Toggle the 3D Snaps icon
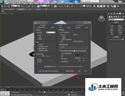125x96 pixels. click(x=59, y=6)
